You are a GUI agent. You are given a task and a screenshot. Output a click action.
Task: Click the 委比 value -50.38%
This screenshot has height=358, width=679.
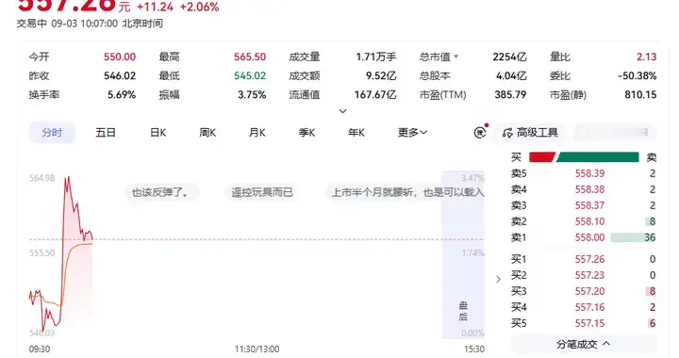click(x=637, y=75)
